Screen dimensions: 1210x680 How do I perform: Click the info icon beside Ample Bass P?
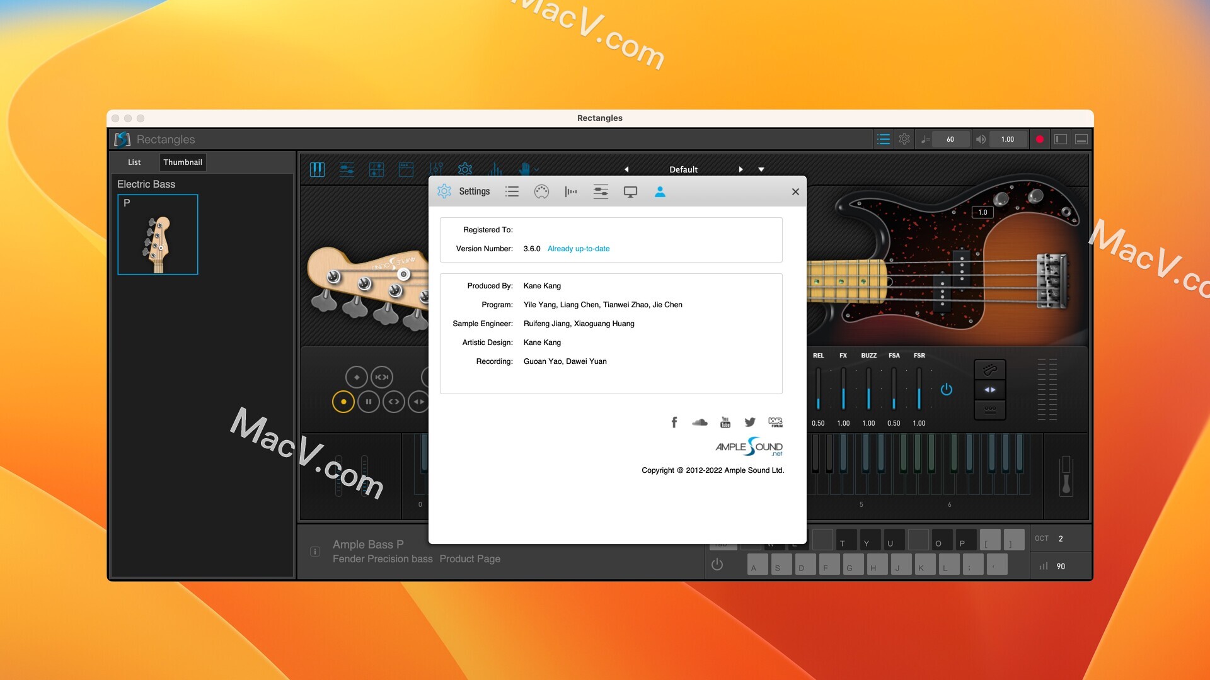pyautogui.click(x=315, y=552)
